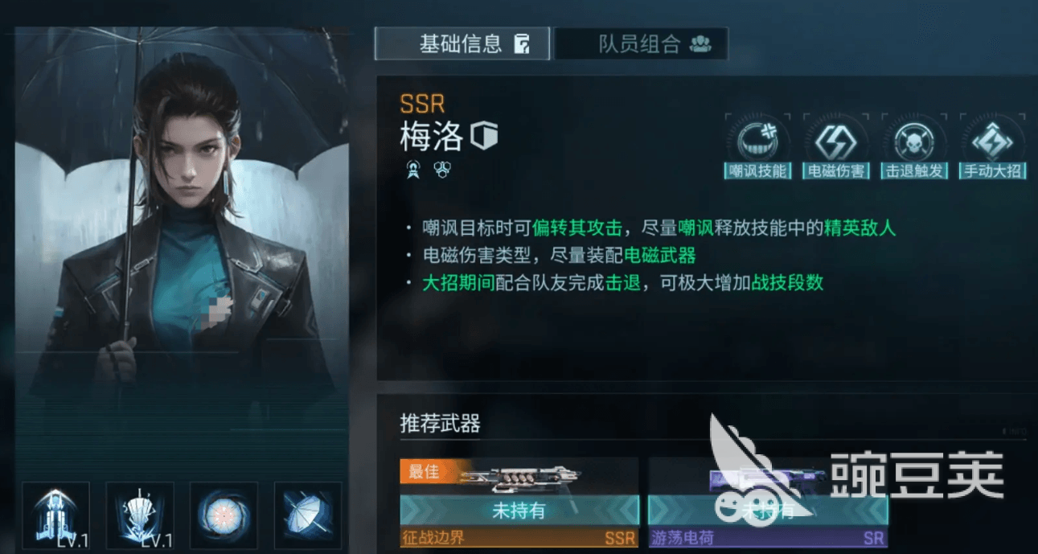Click 未持有 button on 游荡电荷 weapon

[x=767, y=510]
